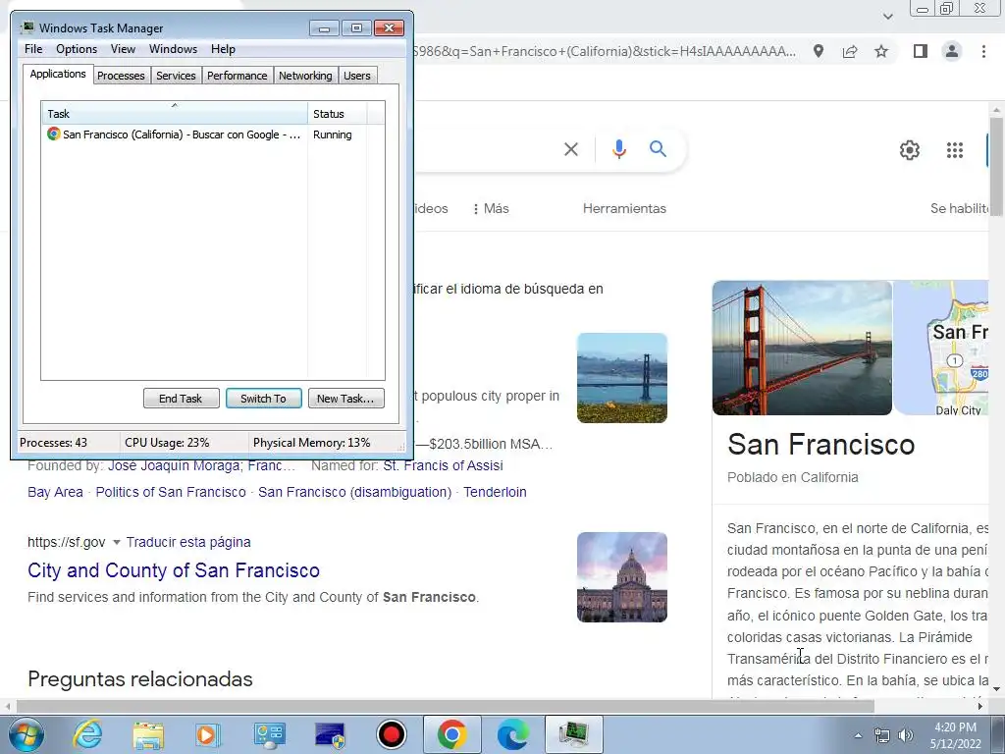This screenshot has height=754, width=1005.
Task: Click the Switch To button
Action: 263,399
